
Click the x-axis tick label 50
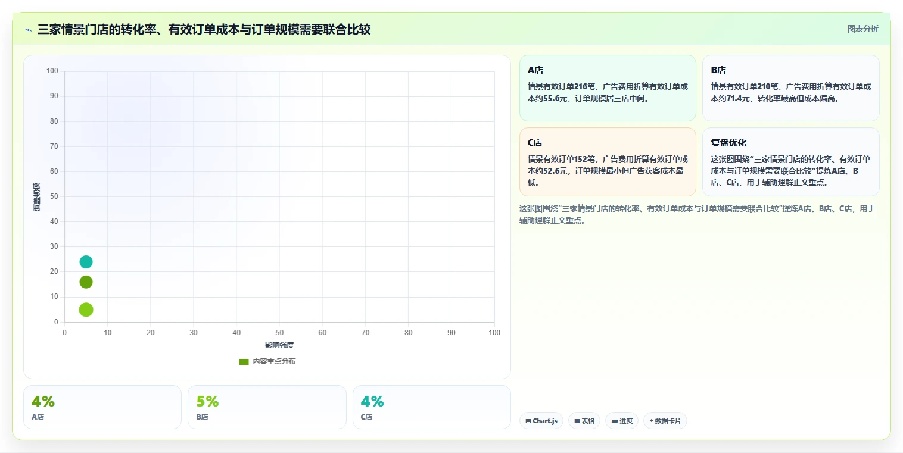(279, 333)
